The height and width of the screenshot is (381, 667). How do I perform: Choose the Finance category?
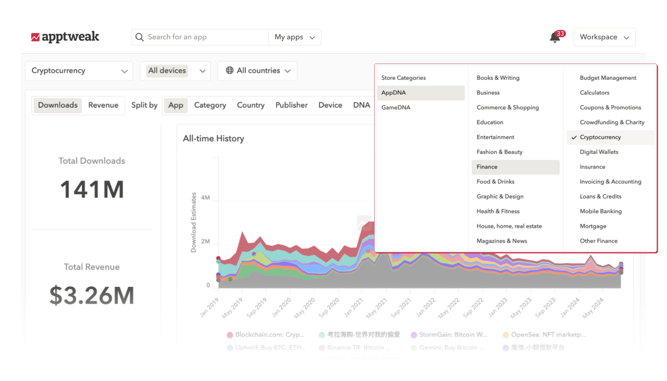pos(515,167)
